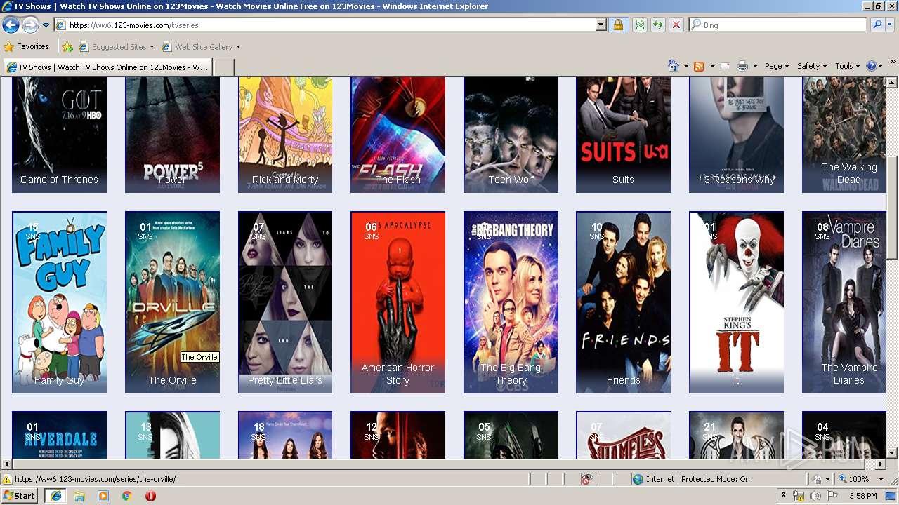Open the Friends poster

point(623,302)
